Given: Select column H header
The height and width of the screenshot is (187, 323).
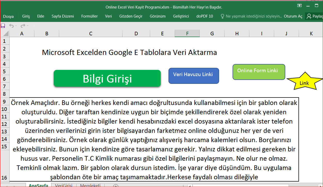Looking at the screenshot, I should click(x=237, y=34).
